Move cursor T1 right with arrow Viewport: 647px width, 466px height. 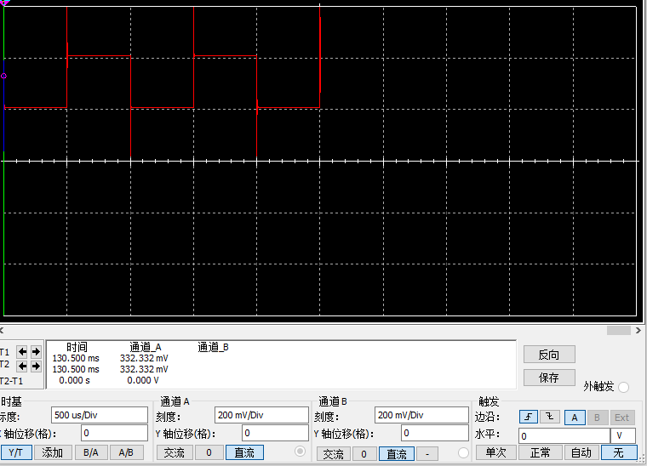pyautogui.click(x=36, y=352)
